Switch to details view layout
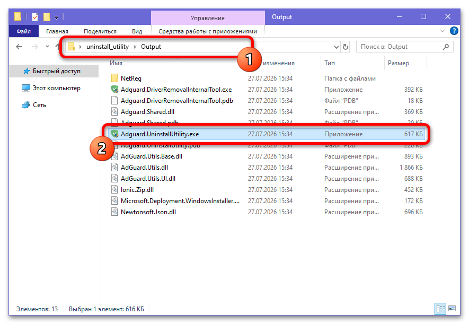469x324 pixels. pos(440,309)
